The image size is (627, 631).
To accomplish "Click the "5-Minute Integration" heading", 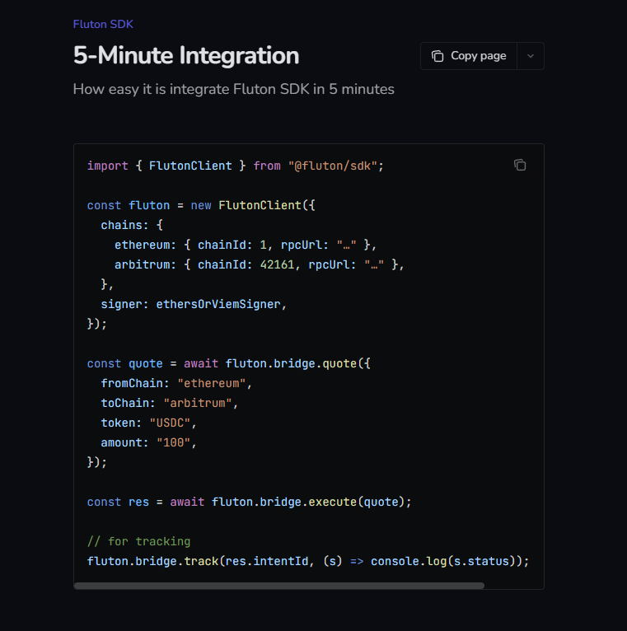I will click(x=186, y=55).
